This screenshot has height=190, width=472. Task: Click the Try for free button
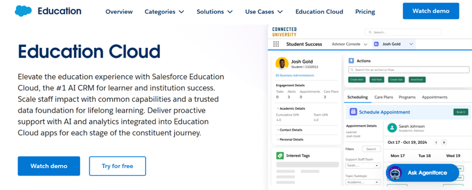(117, 166)
